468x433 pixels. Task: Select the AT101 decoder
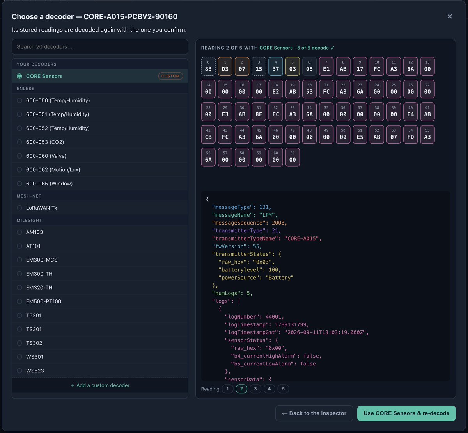tap(100, 246)
